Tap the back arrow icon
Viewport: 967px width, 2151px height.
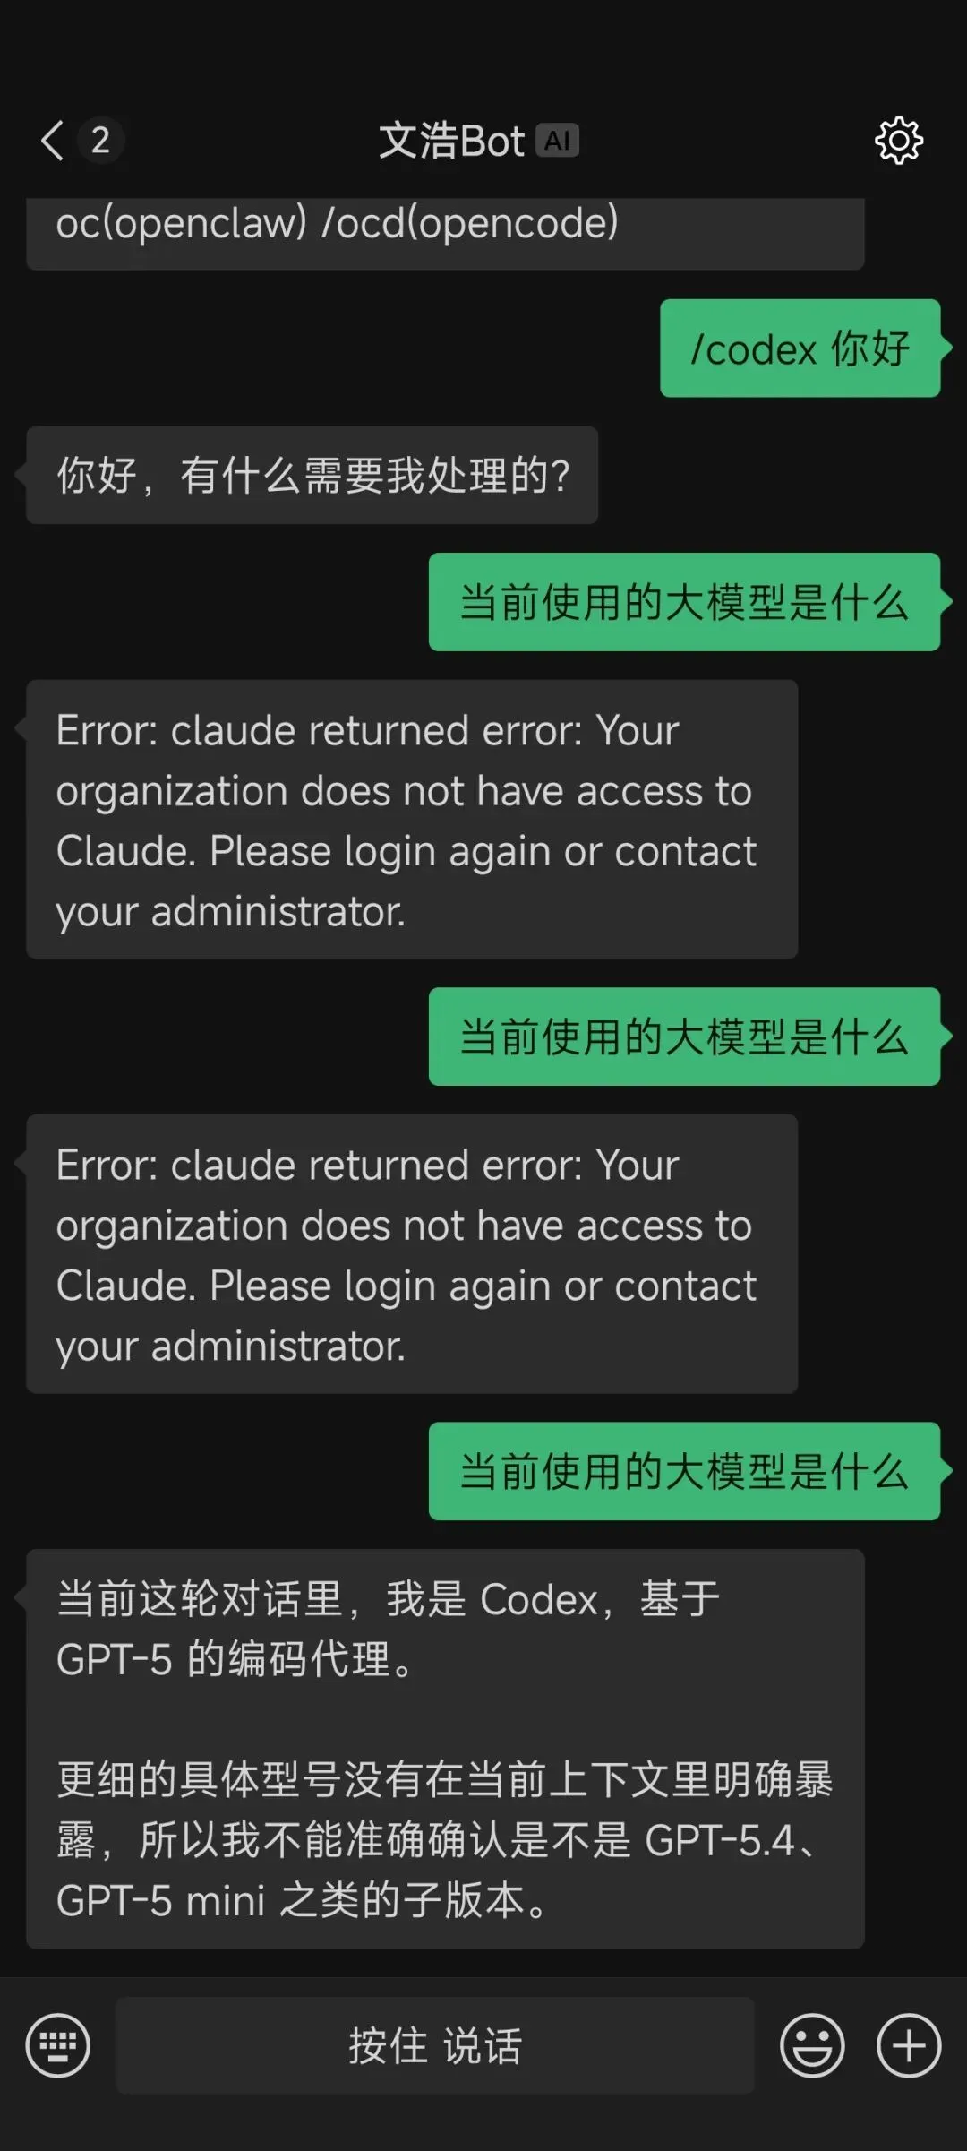click(53, 141)
